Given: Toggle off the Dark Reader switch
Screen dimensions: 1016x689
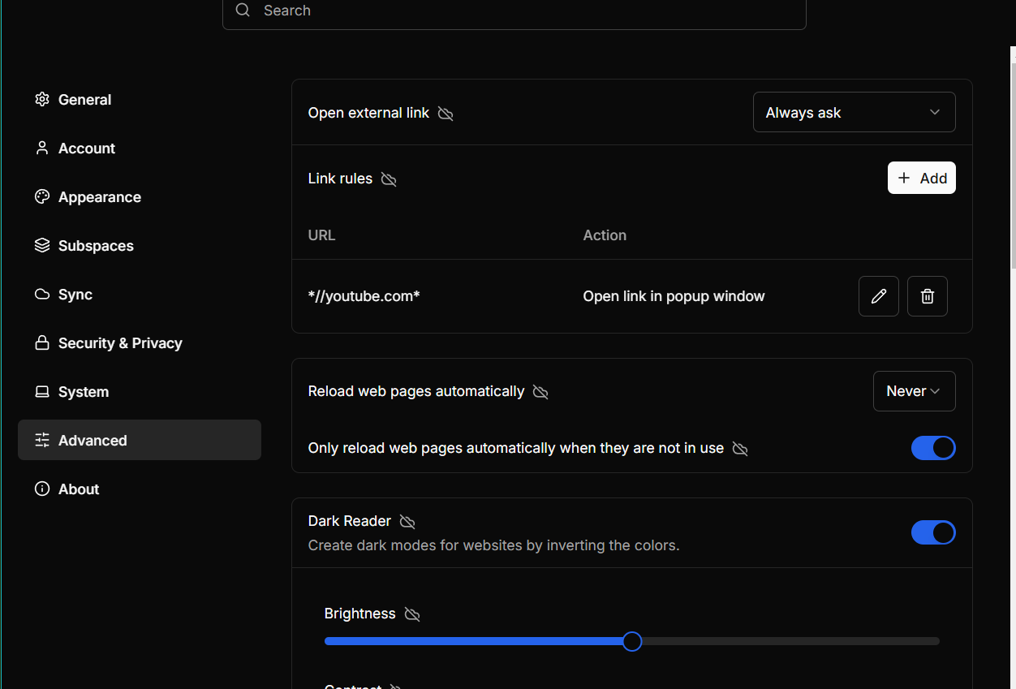Looking at the screenshot, I should pyautogui.click(x=932, y=532).
